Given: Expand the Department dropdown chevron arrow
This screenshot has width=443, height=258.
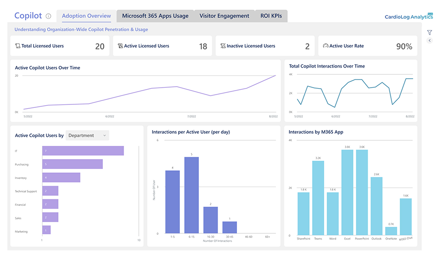Looking at the screenshot, I should [x=104, y=135].
